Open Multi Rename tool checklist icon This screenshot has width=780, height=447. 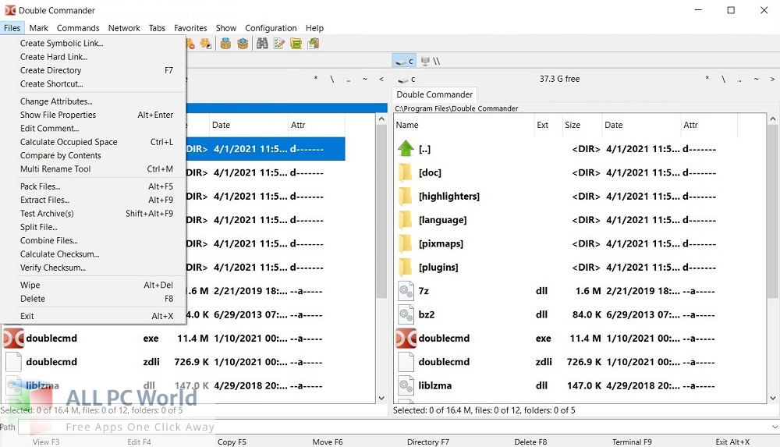point(279,44)
